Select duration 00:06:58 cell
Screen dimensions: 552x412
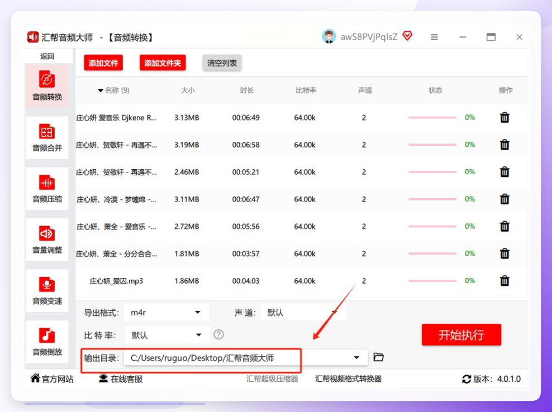point(246,145)
